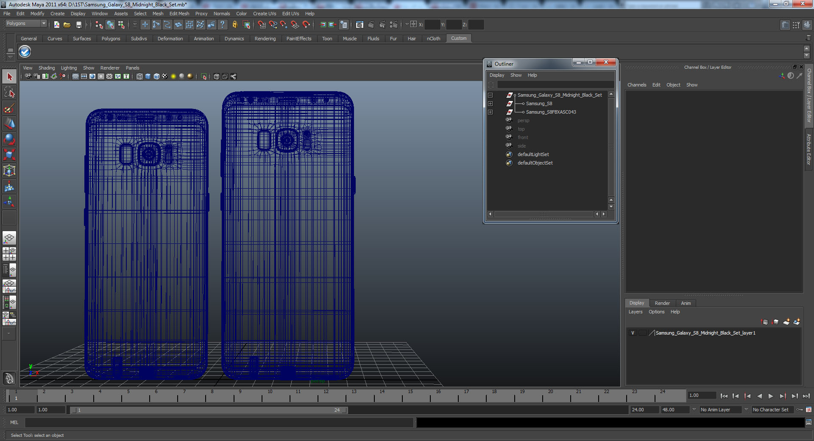Open the Polygons menu set dropdown

(x=25, y=24)
